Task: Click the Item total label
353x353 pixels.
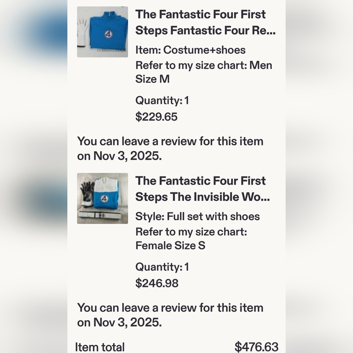Action: click(100, 347)
